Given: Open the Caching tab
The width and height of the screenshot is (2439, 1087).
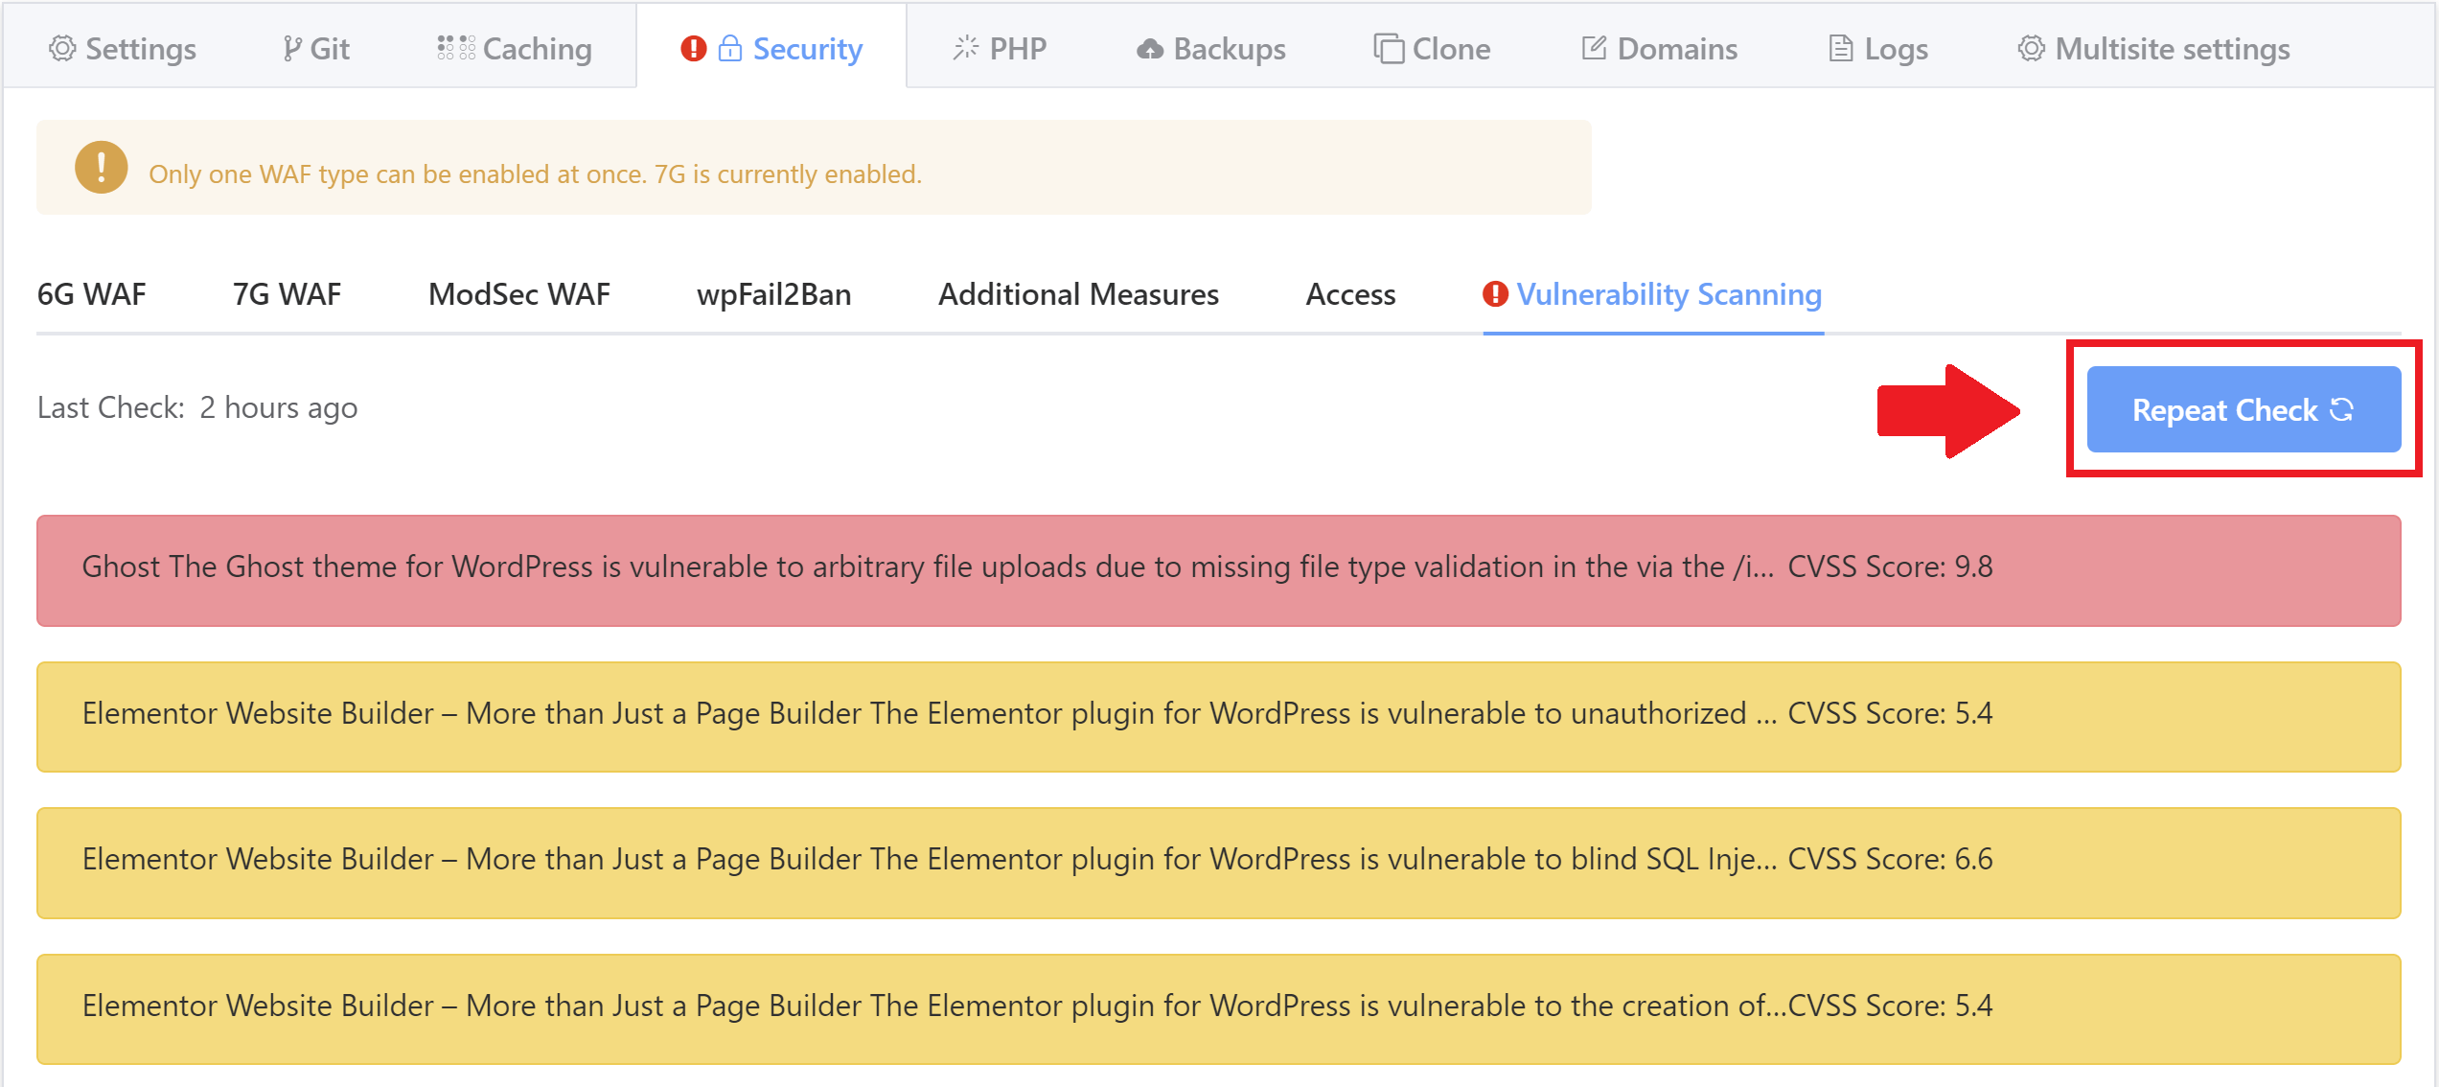Looking at the screenshot, I should tap(514, 49).
